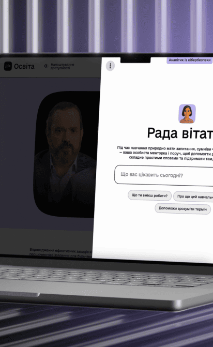
Task: Open the Освіта home link
Action: click(24, 66)
